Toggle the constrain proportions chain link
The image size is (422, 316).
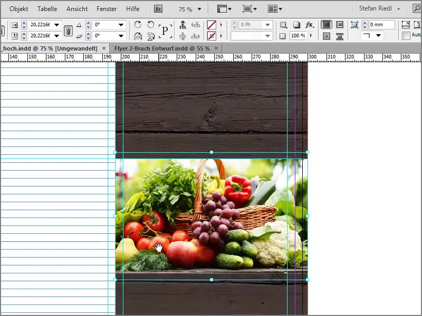69,31
